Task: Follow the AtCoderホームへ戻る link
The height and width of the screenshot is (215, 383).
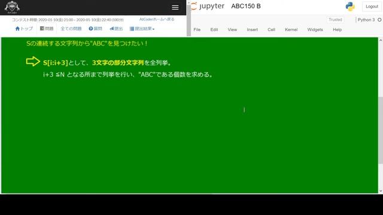Action: [x=157, y=19]
